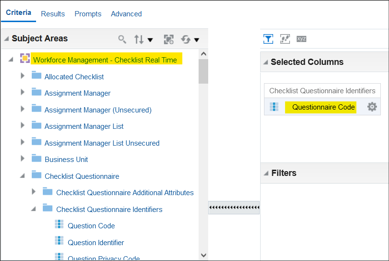Click the scroll down arrow of subject tree

tap(203, 255)
